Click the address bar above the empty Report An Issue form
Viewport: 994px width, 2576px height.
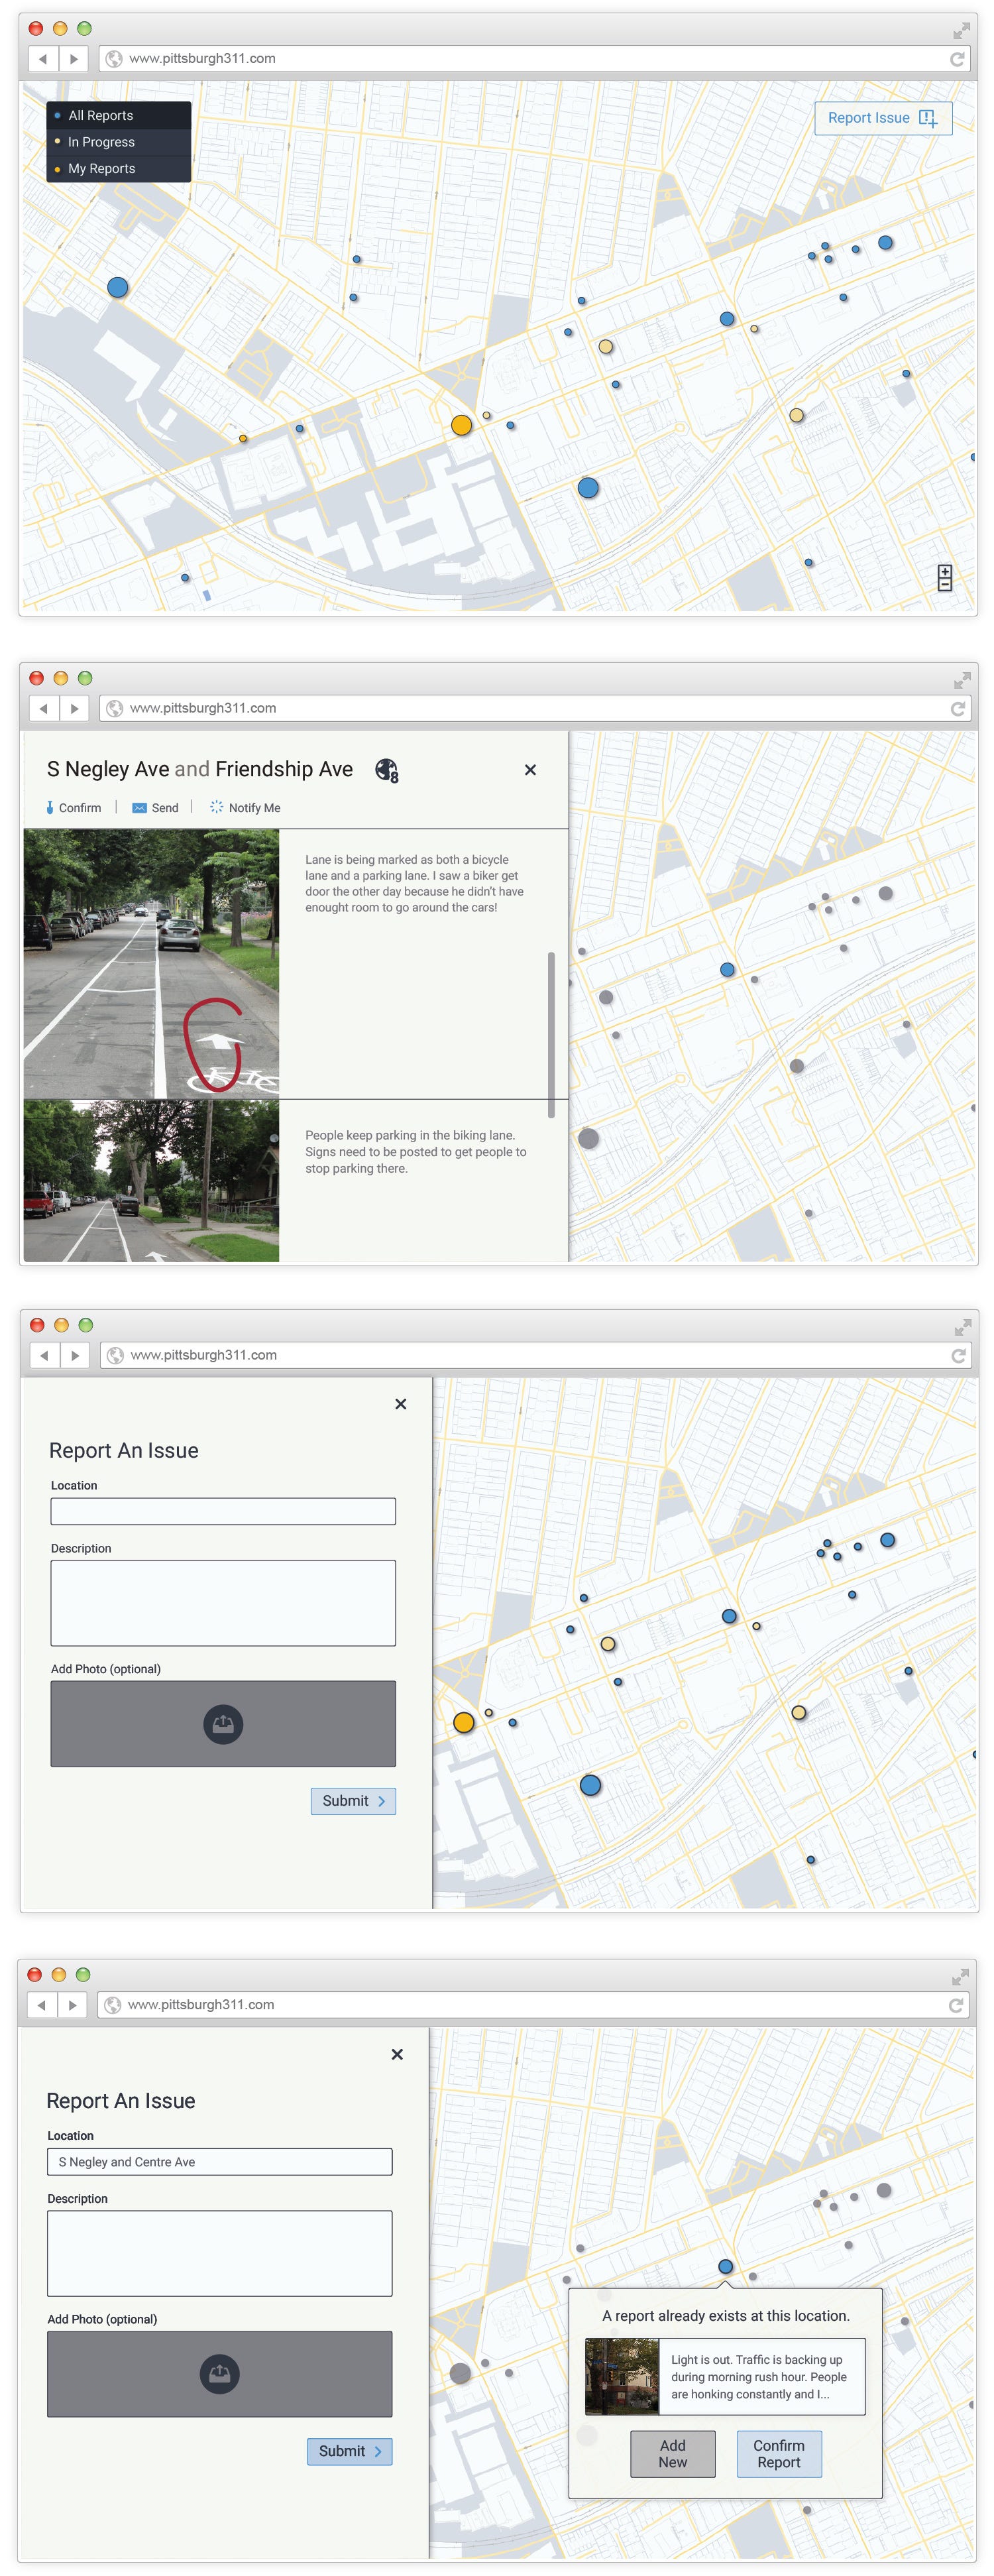pyautogui.click(x=537, y=1356)
